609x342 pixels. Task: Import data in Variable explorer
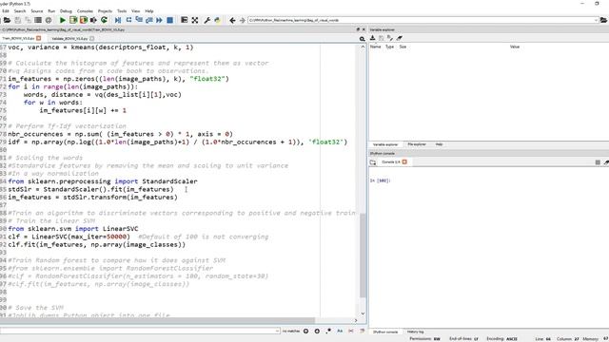373,38
